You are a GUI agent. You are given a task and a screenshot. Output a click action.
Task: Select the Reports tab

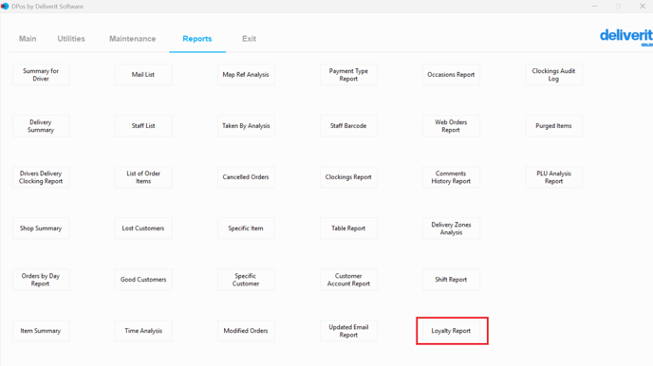(197, 39)
